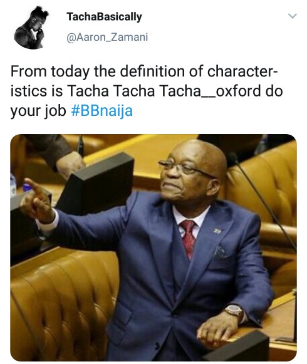Open the TachaBasically profile avatar
Screen dimensions: 307x364
31,28
